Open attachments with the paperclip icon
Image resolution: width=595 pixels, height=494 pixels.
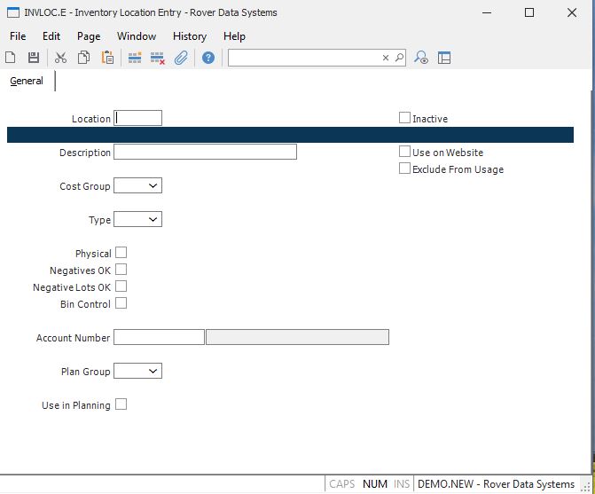[181, 58]
